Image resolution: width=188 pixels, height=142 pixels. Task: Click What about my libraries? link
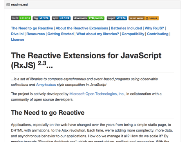tap(98, 34)
